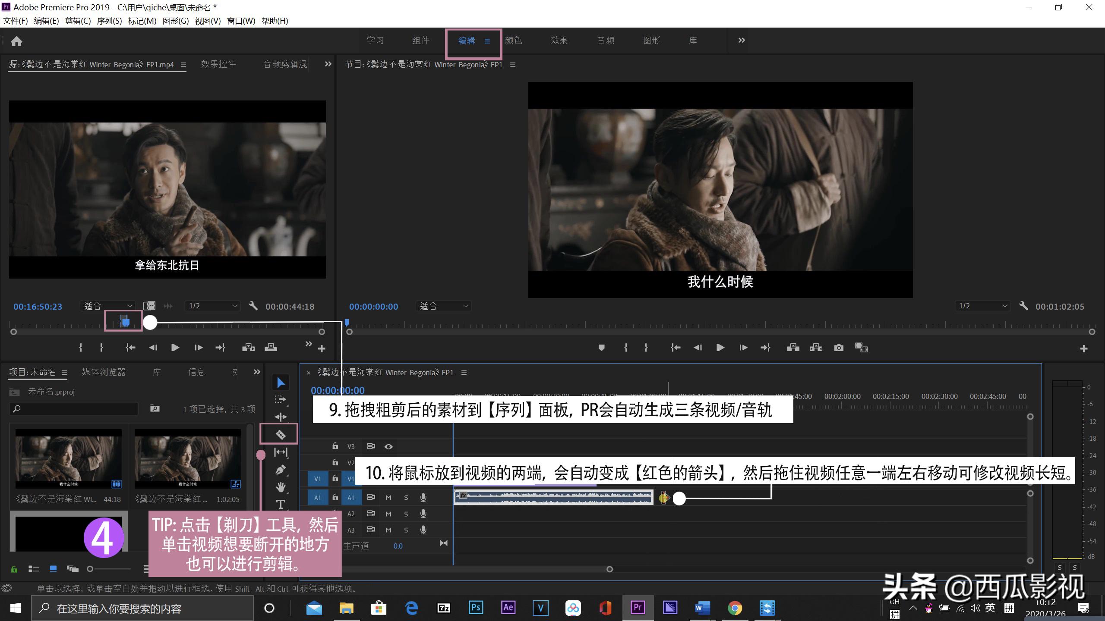Pick the Type tool
Screen dimensions: 1105x621
[x=280, y=504]
